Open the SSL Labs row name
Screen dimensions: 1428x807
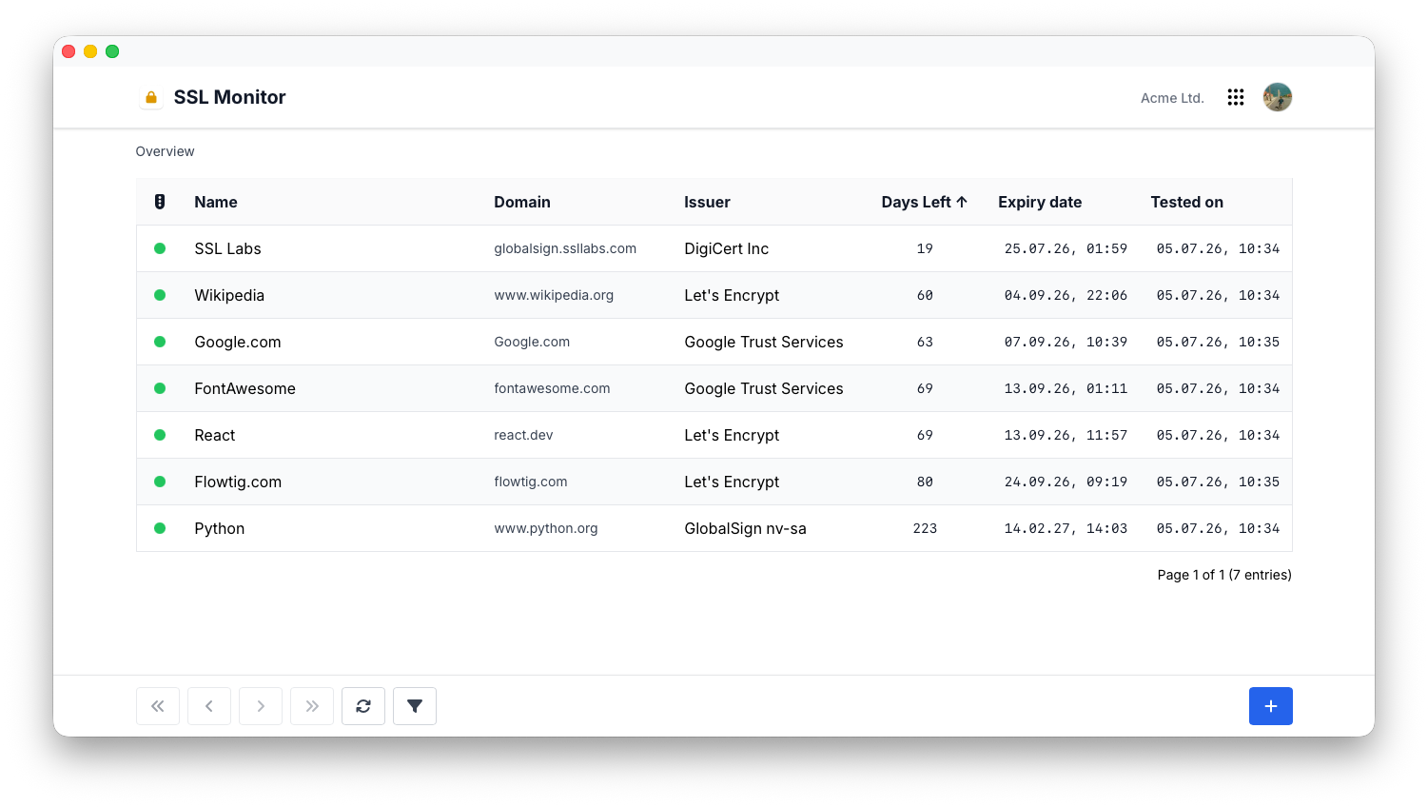coord(227,248)
